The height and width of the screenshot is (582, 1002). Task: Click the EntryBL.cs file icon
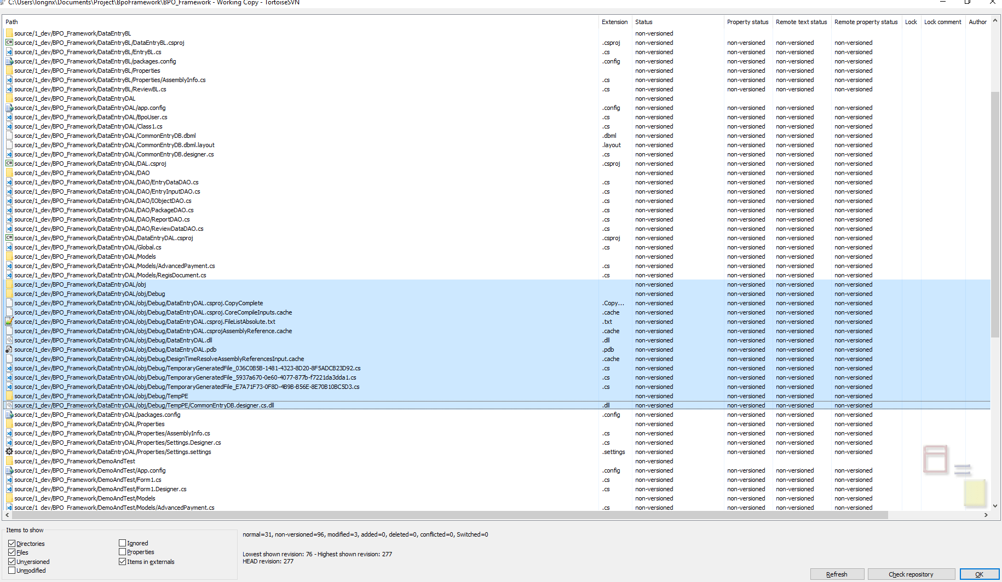pos(9,52)
